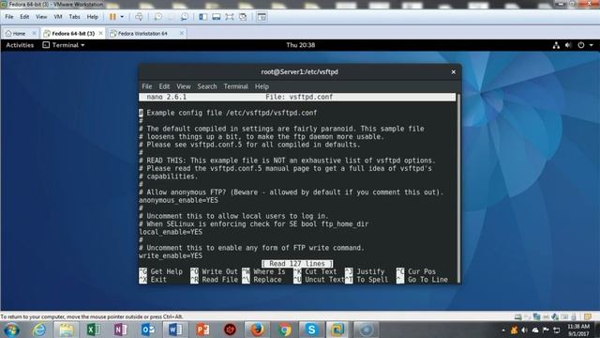Click the 'Write Out' nano shortcut label
600x338 pixels.
point(219,271)
